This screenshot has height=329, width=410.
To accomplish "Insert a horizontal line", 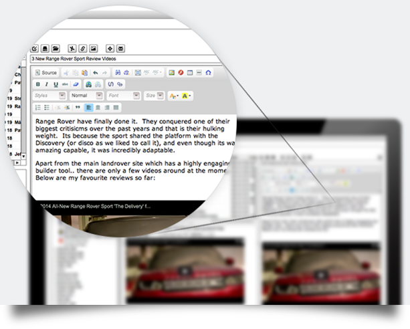I will [199, 73].
